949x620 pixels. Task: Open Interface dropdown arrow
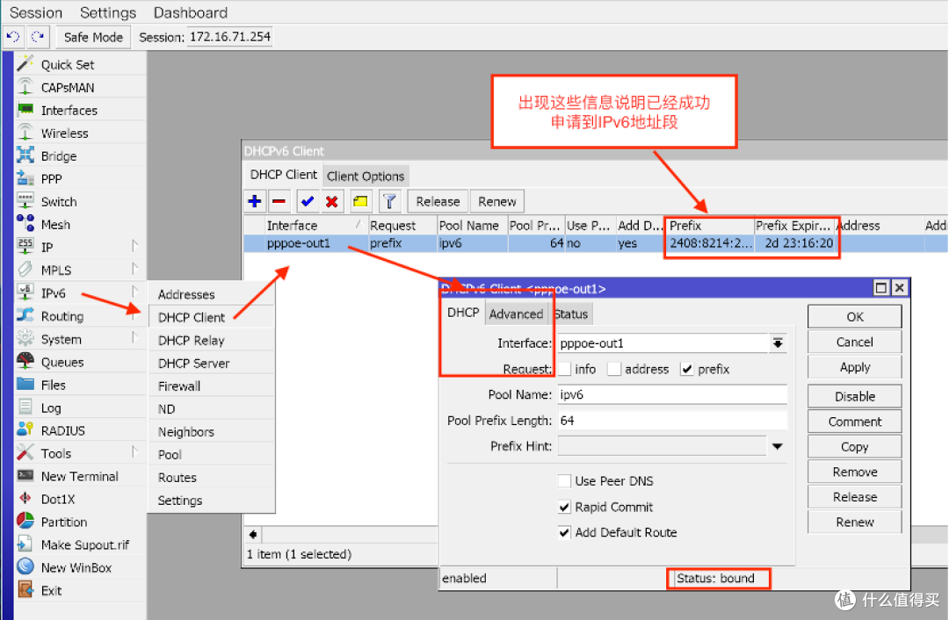coord(778,343)
